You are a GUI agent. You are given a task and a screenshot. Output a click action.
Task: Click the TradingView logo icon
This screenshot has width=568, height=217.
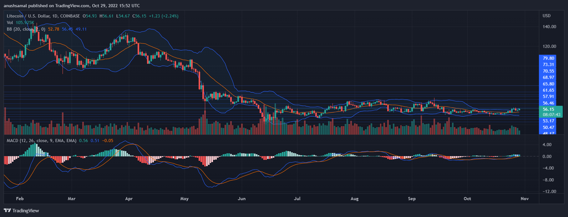(x=7, y=210)
